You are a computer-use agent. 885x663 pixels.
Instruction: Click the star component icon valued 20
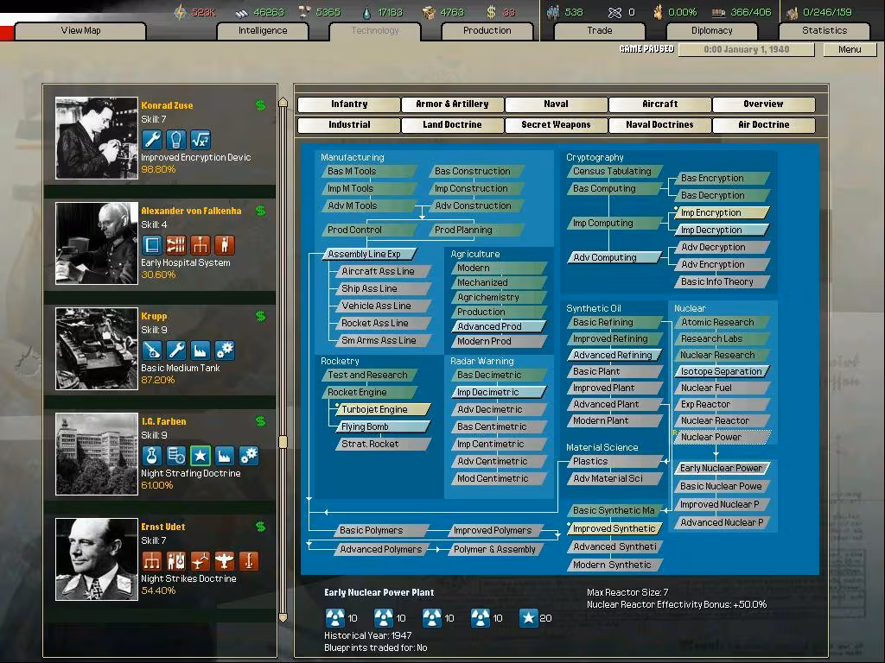(x=529, y=618)
